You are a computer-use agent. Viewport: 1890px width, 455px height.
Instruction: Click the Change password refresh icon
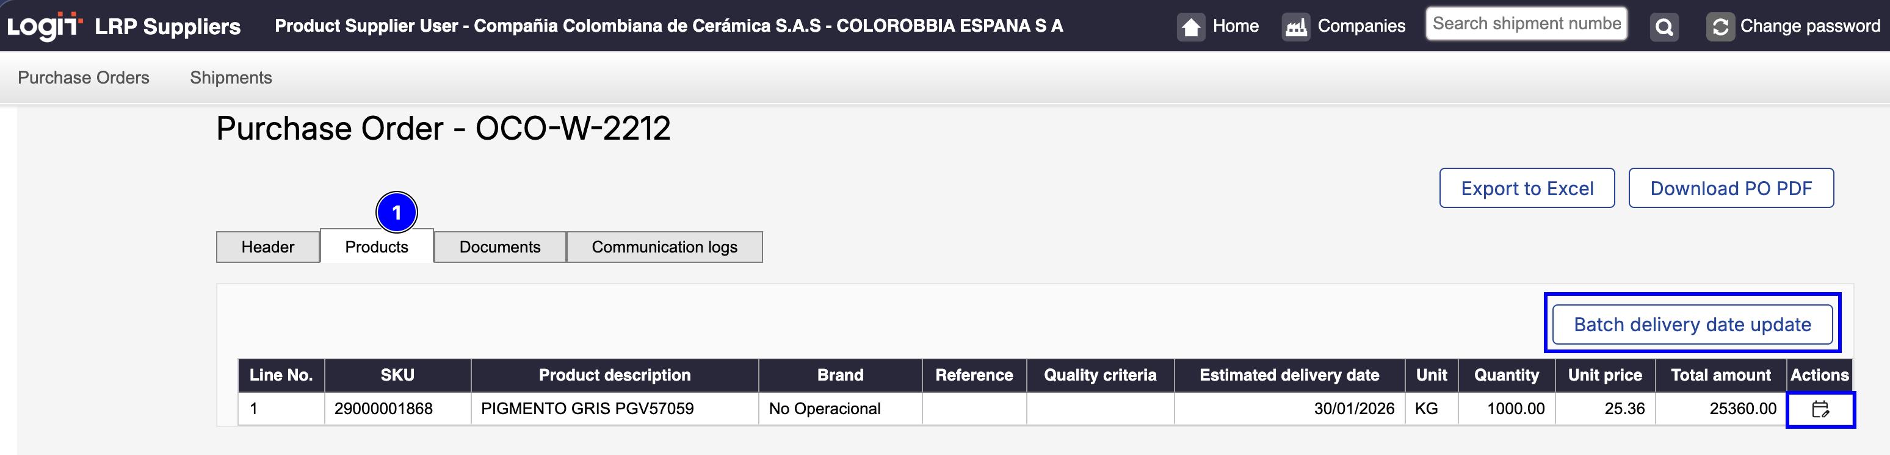(1720, 27)
